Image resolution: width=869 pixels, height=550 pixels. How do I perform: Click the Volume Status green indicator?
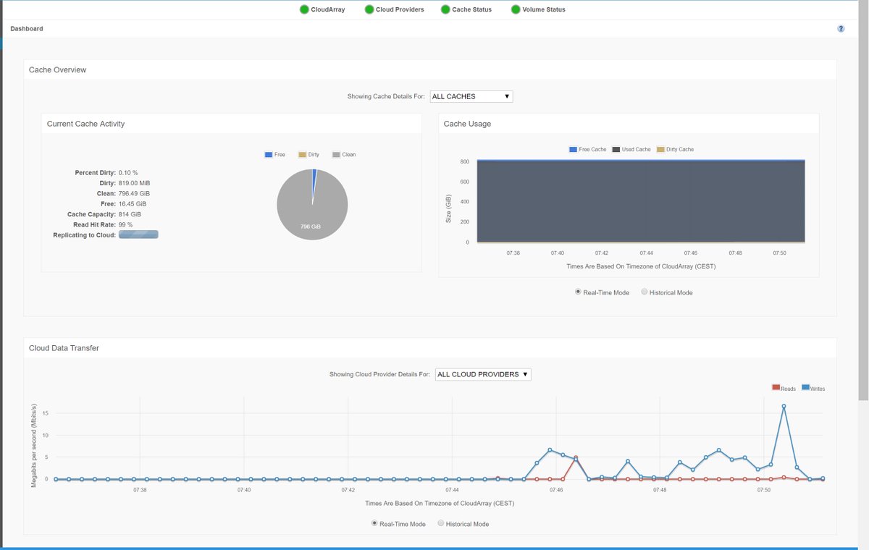[516, 9]
